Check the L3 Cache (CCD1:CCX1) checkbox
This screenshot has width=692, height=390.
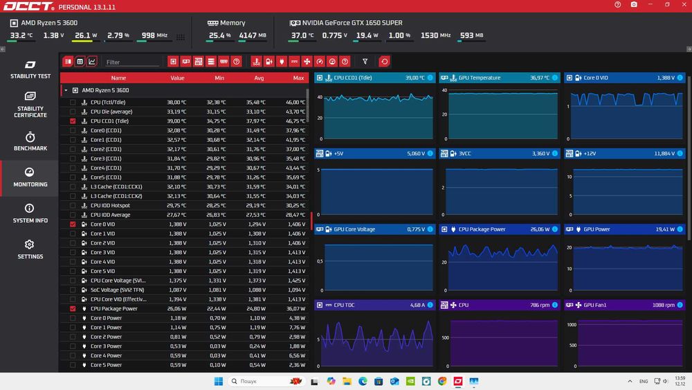coord(73,187)
